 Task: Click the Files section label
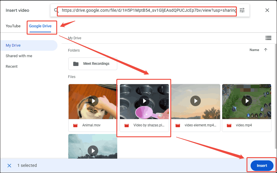pos(72,77)
